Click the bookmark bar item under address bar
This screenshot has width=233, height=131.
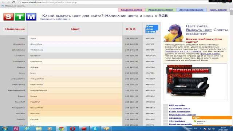click(x=13, y=6)
